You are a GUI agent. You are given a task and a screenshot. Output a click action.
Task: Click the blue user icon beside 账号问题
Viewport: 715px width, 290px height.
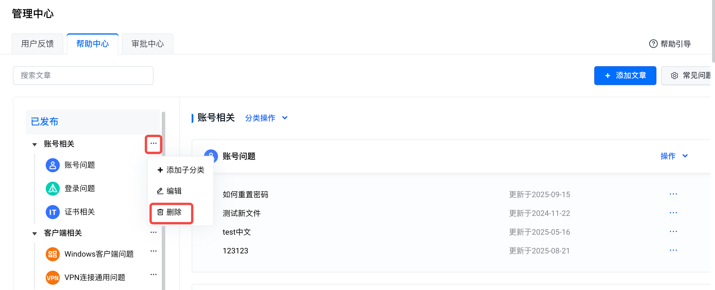point(53,165)
